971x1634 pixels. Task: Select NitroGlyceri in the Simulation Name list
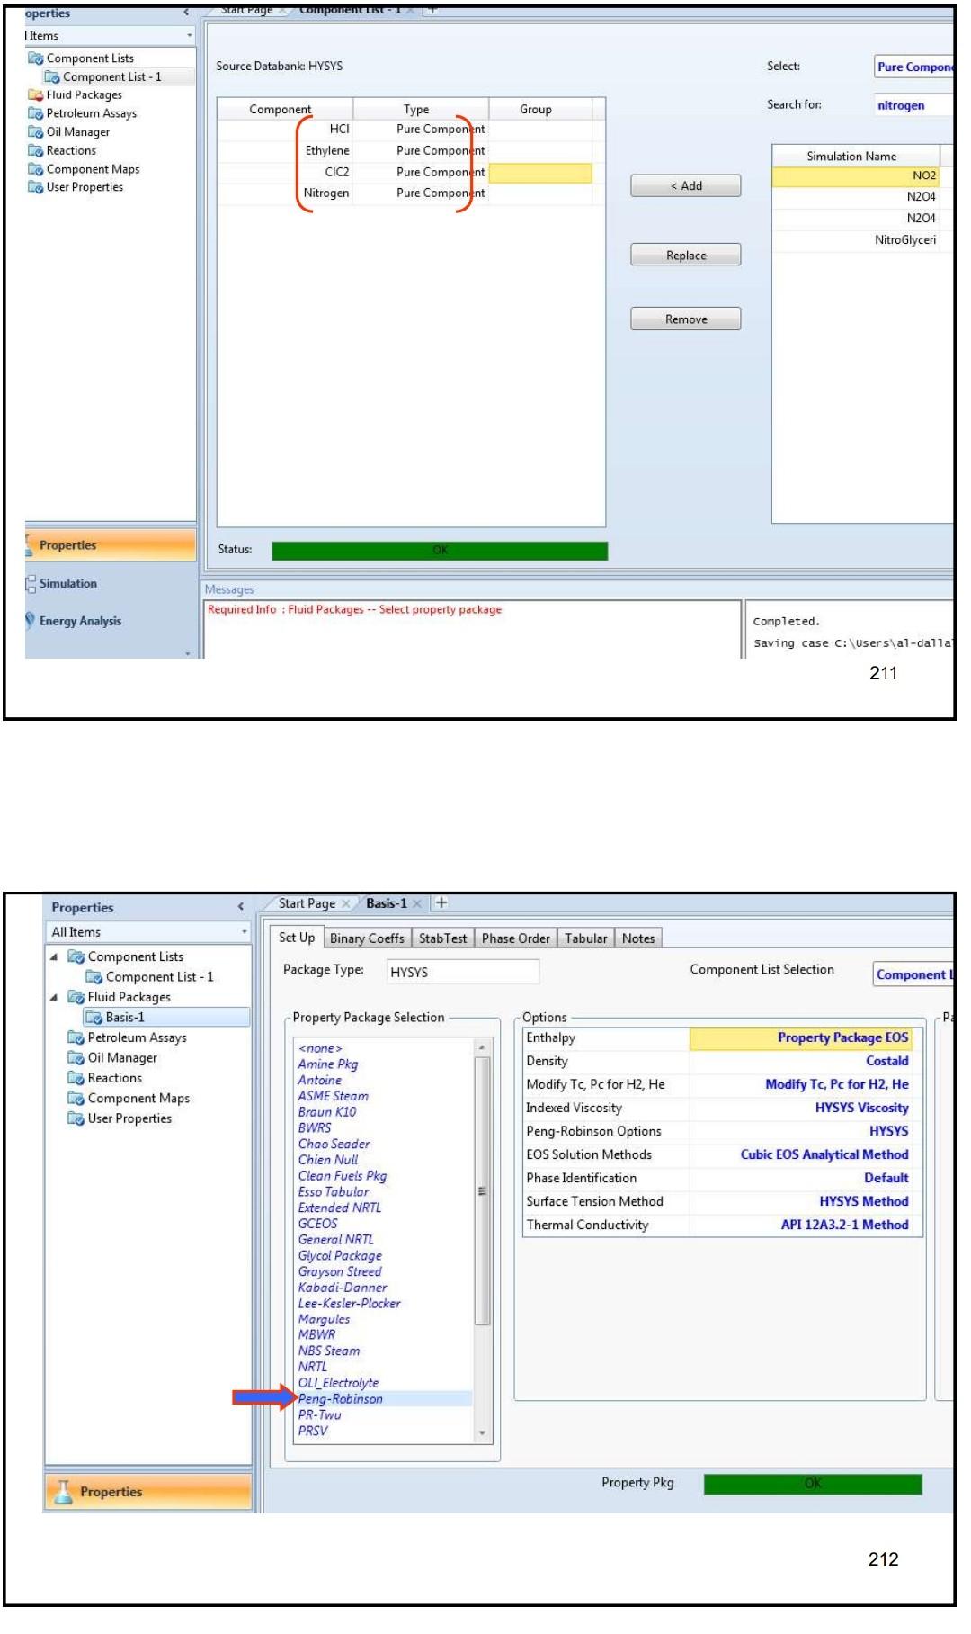[x=856, y=240]
